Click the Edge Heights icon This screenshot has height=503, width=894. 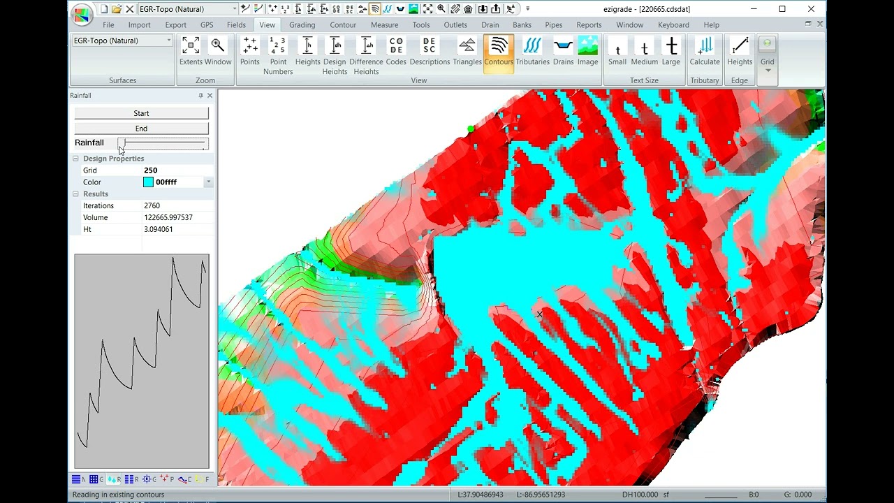740,51
